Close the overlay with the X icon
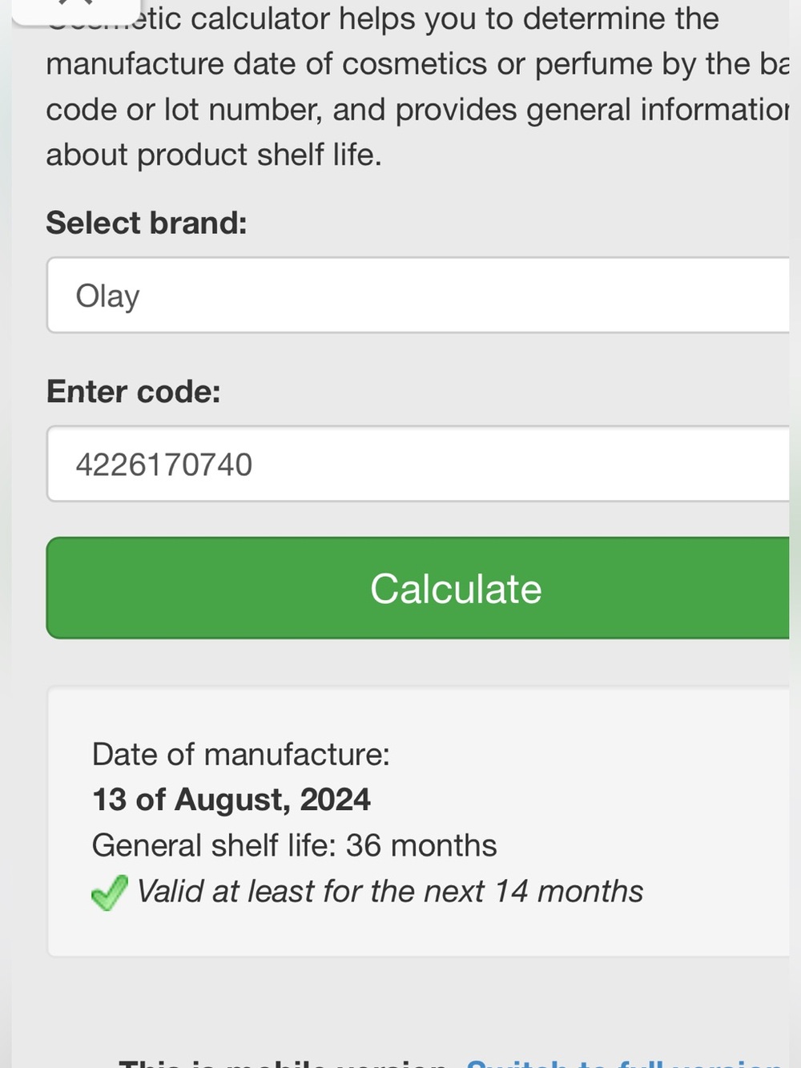This screenshot has height=1068, width=801. tap(76, 6)
